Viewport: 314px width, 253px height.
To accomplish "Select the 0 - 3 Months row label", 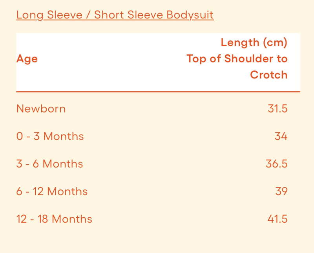I will [x=50, y=136].
